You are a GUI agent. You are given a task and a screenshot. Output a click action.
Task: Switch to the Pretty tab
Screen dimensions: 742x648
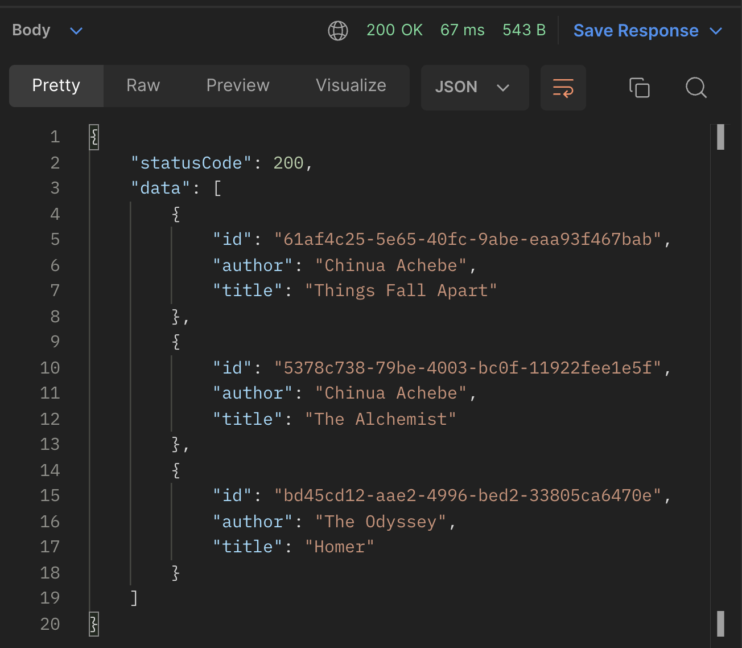click(x=56, y=86)
